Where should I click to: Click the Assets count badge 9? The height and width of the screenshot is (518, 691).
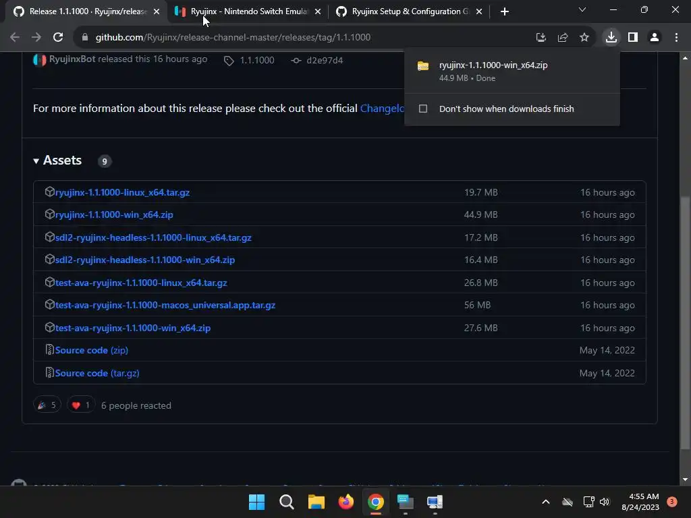pos(105,161)
